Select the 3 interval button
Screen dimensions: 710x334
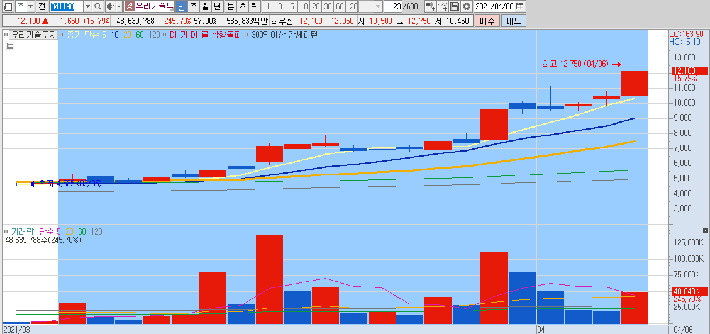coord(280,6)
